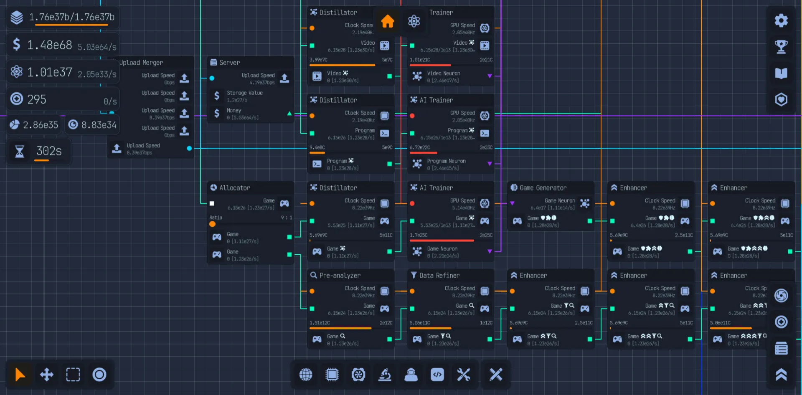The image size is (802, 395).
Task: Click the spiral swirl icon in sidebar
Action: click(781, 295)
